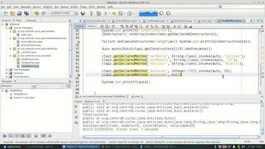Click the Build Project hammer icon
Image resolution: width=265 pixels, height=149 pixels.
click(x=91, y=13)
